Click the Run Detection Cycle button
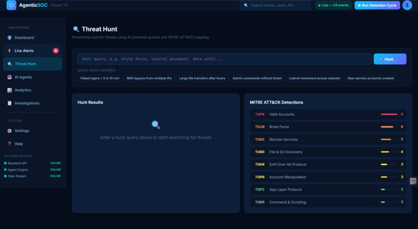This screenshot has height=229, width=418. 377,5
